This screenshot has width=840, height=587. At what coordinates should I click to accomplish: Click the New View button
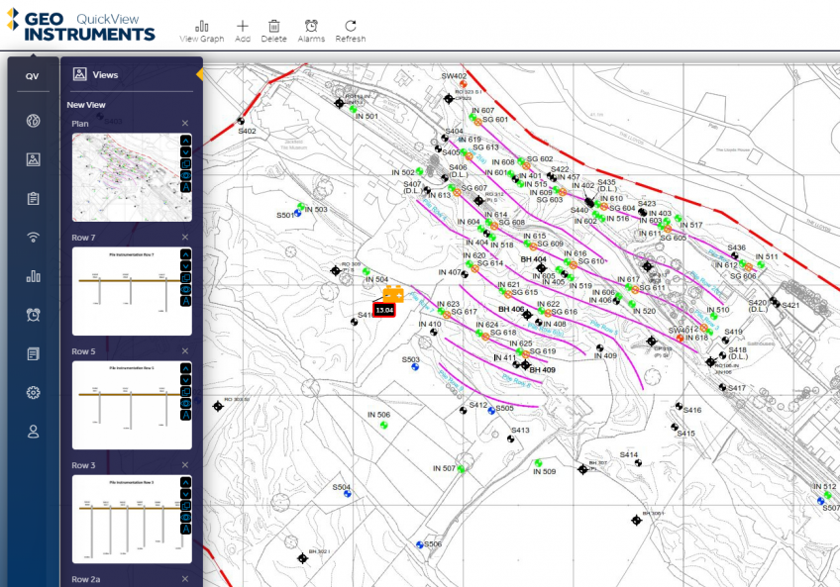pos(88,104)
